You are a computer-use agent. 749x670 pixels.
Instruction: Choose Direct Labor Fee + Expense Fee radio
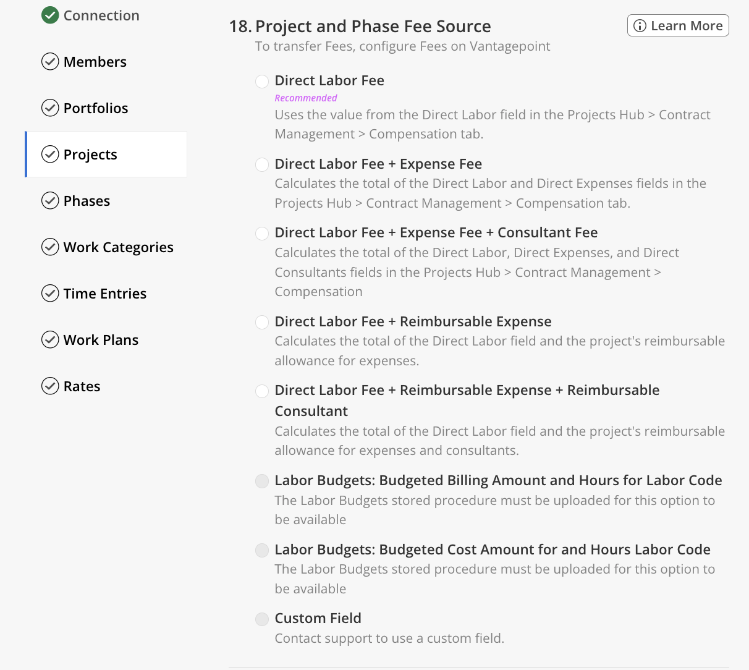pyautogui.click(x=262, y=164)
